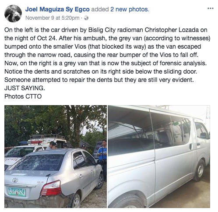Click the van's side mirror
The width and height of the screenshot is (218, 212).
(x=204, y=135)
